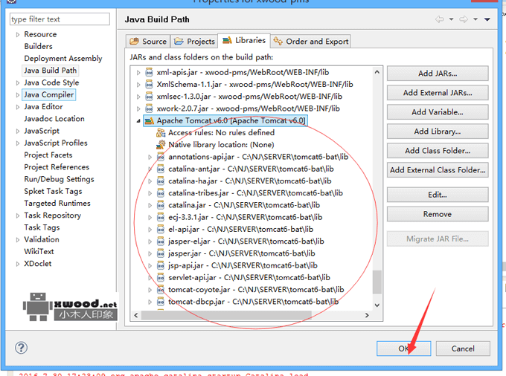Image resolution: width=506 pixels, height=376 pixels.
Task: Click Add External JARs... button
Action: (438, 93)
